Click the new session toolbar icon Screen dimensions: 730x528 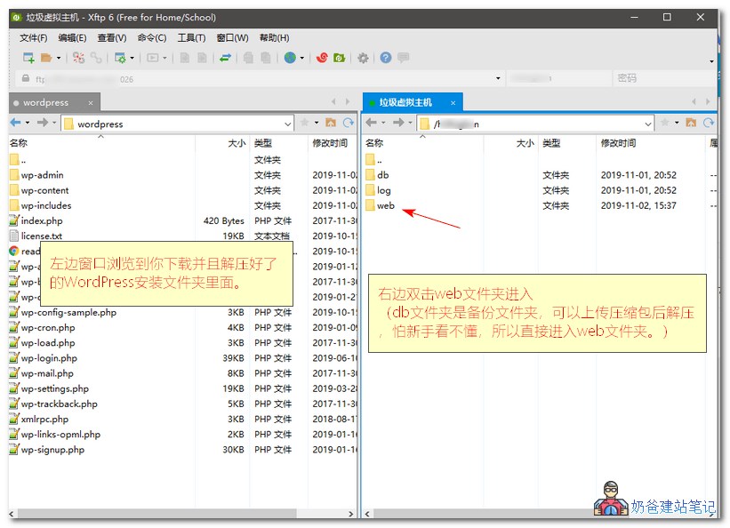pyautogui.click(x=28, y=58)
